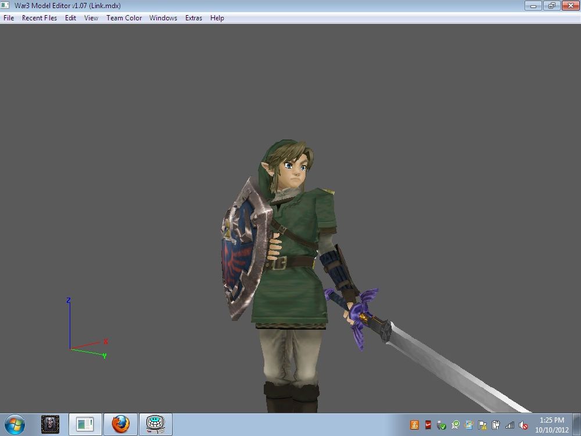Image resolution: width=581 pixels, height=436 pixels.
Task: Open the Help menu
Action: tap(217, 18)
